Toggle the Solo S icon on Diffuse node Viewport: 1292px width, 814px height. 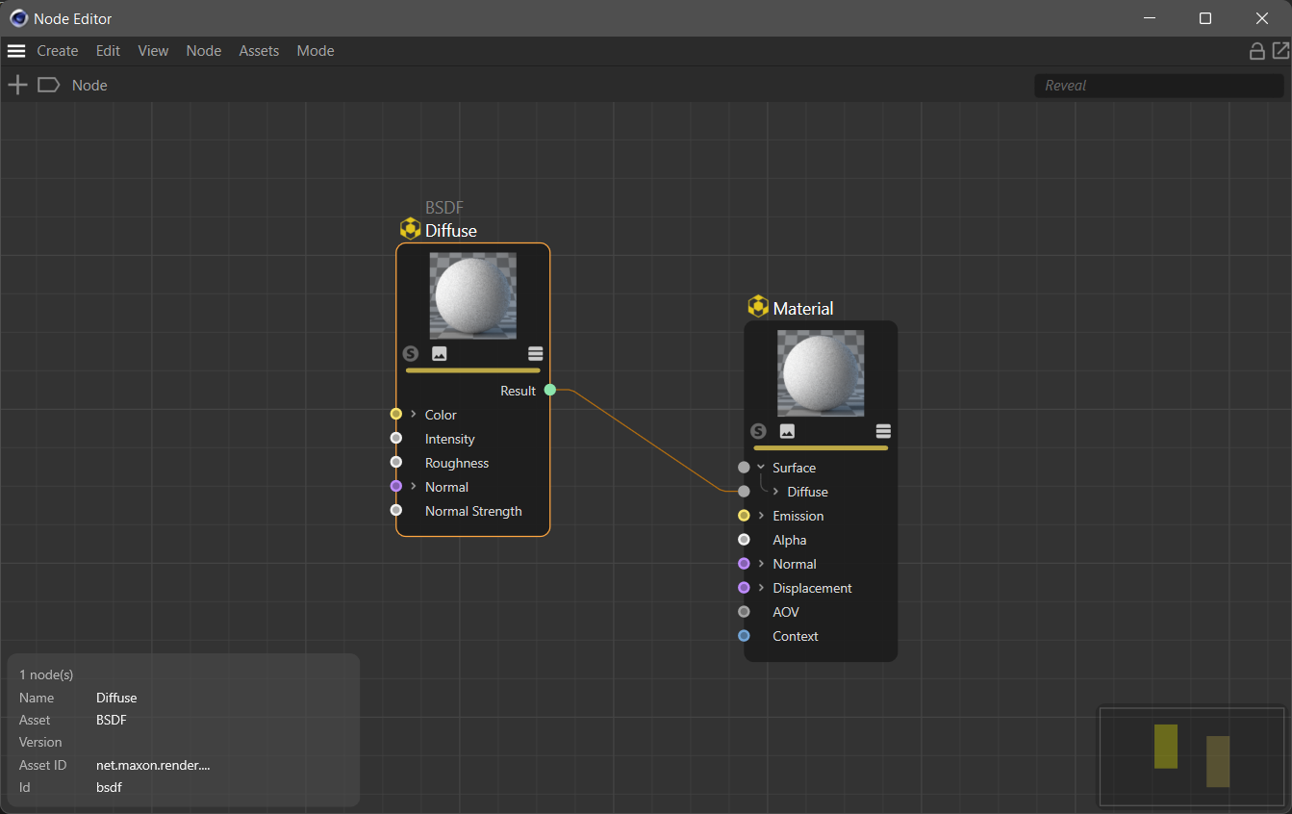click(411, 354)
